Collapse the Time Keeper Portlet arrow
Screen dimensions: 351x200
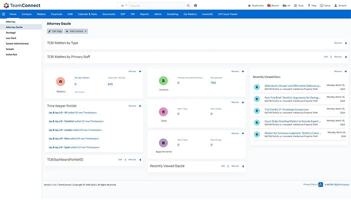tap(140, 106)
